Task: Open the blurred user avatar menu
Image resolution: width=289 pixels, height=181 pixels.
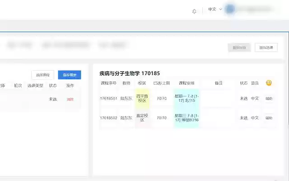Action: (230, 9)
